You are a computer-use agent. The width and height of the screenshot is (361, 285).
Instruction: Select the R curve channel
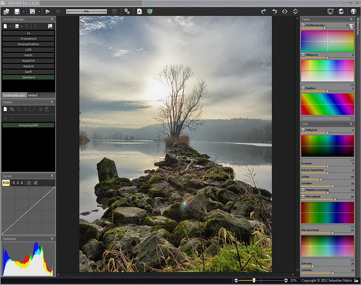pyautogui.click(x=13, y=183)
